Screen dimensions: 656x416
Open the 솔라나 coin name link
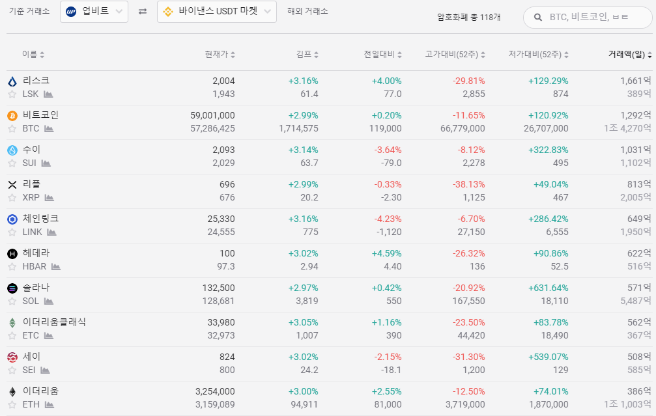pyautogui.click(x=36, y=287)
